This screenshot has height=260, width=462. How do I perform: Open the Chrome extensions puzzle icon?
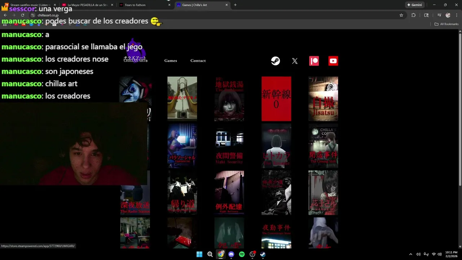(x=414, y=15)
